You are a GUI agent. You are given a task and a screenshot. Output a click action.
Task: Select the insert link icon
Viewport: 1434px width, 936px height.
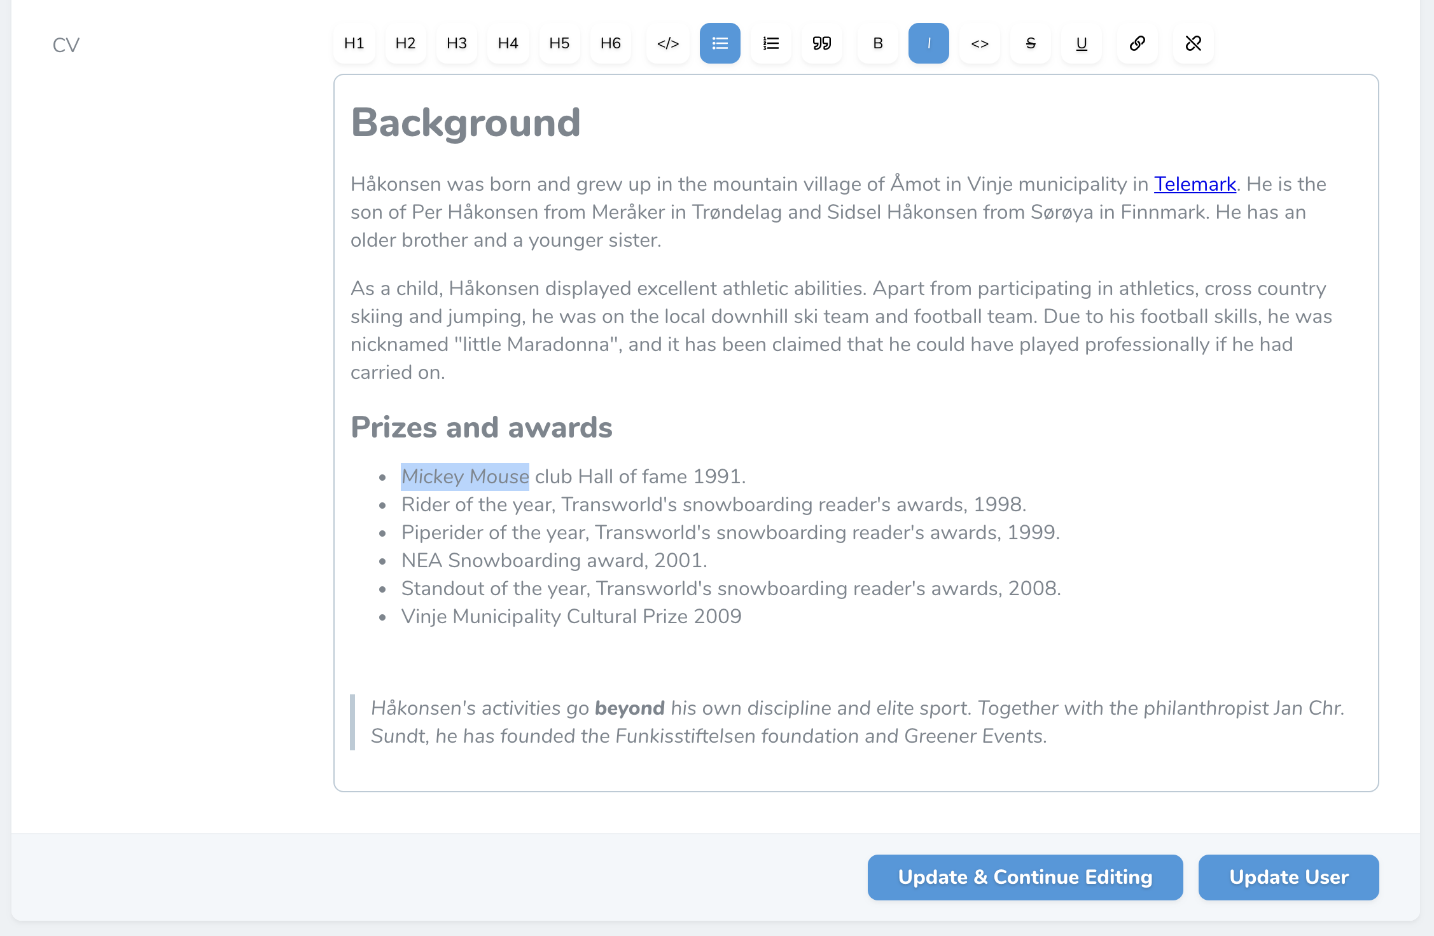(x=1137, y=43)
